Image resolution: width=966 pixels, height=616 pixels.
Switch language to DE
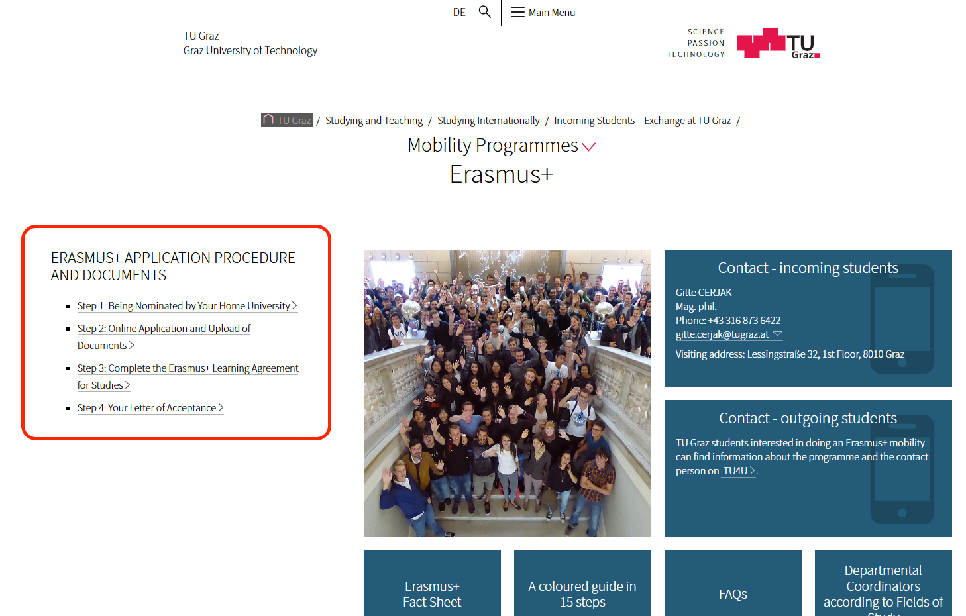pos(459,12)
